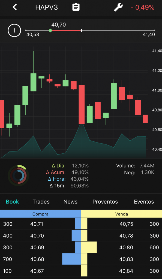
Task: Select the Proventos tab
Action: [105, 202]
